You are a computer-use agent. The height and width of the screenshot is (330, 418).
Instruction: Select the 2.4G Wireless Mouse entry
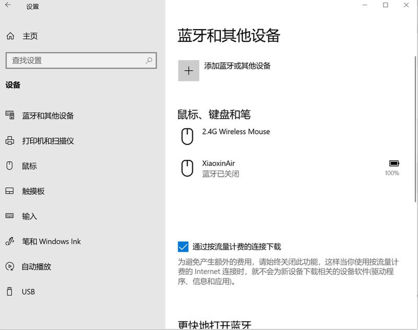(236, 132)
